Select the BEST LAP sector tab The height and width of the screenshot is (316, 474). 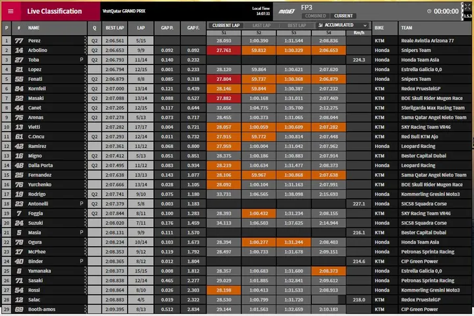(x=297, y=26)
